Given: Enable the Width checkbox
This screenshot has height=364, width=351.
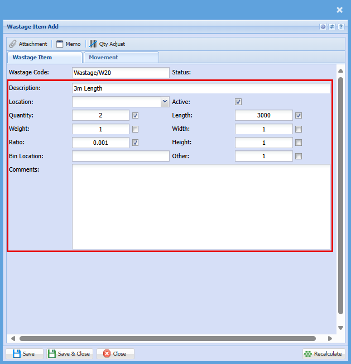Looking at the screenshot, I should [299, 129].
